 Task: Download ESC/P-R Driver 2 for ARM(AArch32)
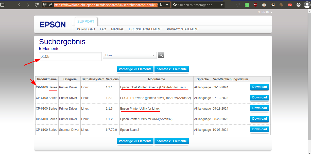(x=260, y=97)
